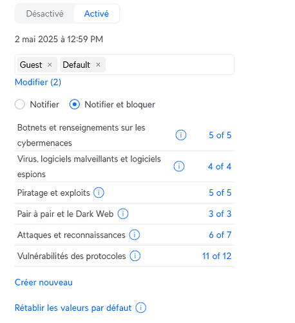This screenshot has height=323, width=295.
Task: Click info icon beside Rétablir les valeurs par défaut
Action: [x=140, y=307]
